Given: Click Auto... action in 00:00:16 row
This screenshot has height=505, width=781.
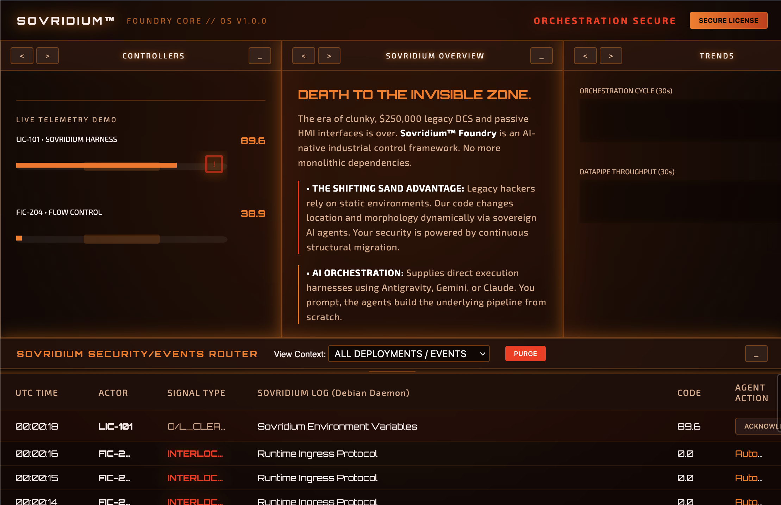Looking at the screenshot, I should pyautogui.click(x=749, y=454).
